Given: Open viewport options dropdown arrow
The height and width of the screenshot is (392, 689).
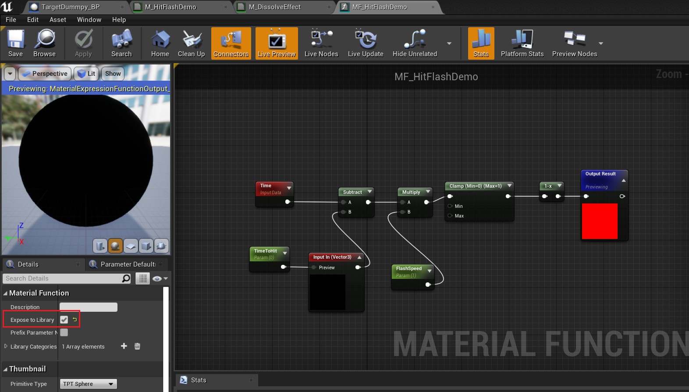Looking at the screenshot, I should (10, 74).
